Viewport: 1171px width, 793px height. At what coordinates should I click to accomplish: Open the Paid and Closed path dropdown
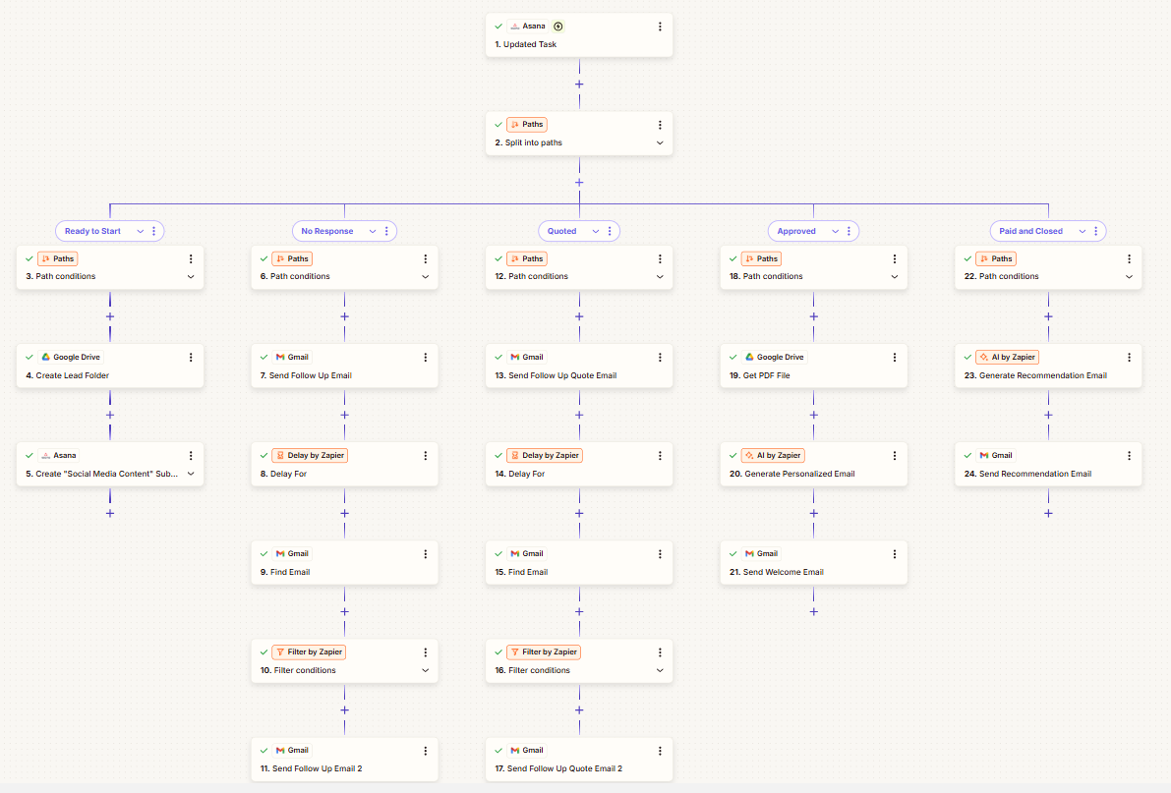(x=1082, y=232)
